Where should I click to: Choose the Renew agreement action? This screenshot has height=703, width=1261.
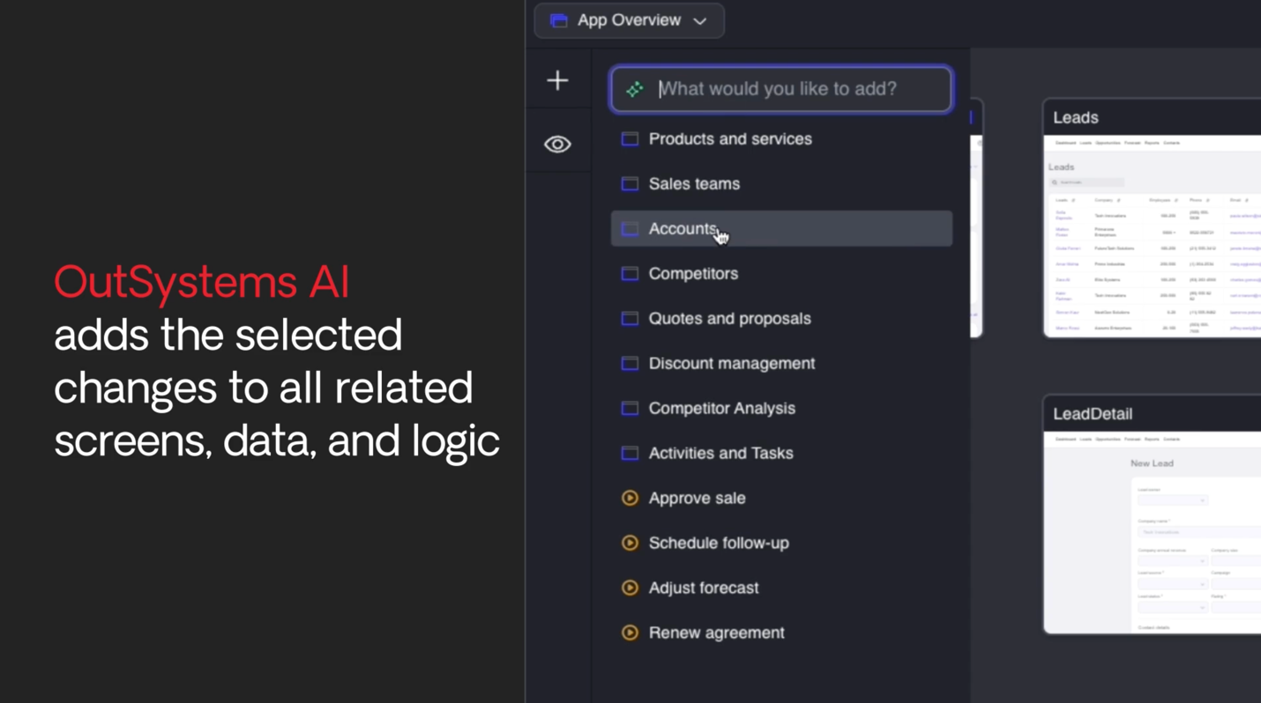[x=716, y=633]
